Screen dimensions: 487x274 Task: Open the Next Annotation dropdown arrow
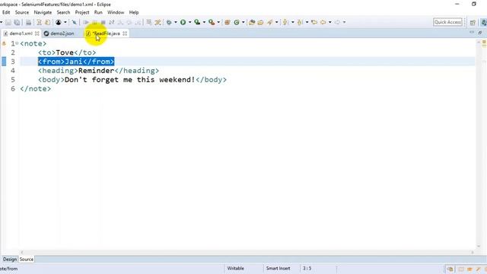[292, 22]
